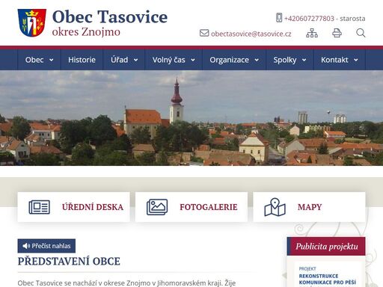Open the Obec menu item
Image resolution: width=383 pixels, height=287 pixels.
tap(40, 60)
